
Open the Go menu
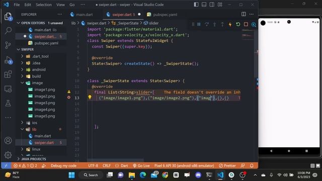point(72,5)
